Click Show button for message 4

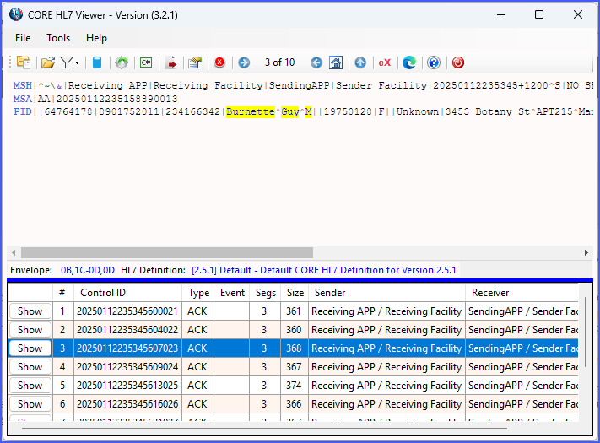point(30,367)
